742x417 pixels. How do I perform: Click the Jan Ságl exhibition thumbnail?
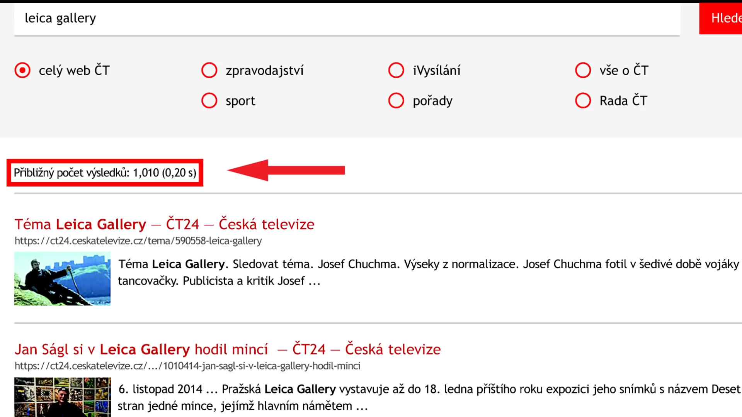coord(62,397)
